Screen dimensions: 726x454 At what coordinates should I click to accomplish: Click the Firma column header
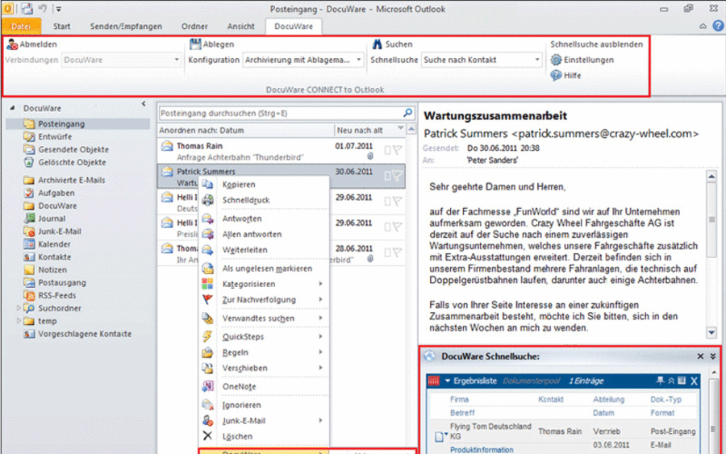click(459, 399)
